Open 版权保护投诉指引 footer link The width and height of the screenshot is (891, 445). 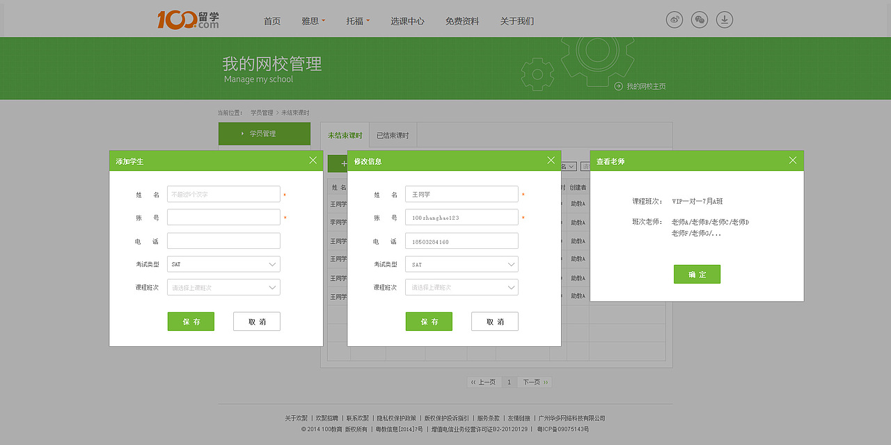point(446,419)
